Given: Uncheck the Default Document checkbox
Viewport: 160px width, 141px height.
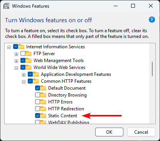Looking at the screenshot, I should click(37, 88).
